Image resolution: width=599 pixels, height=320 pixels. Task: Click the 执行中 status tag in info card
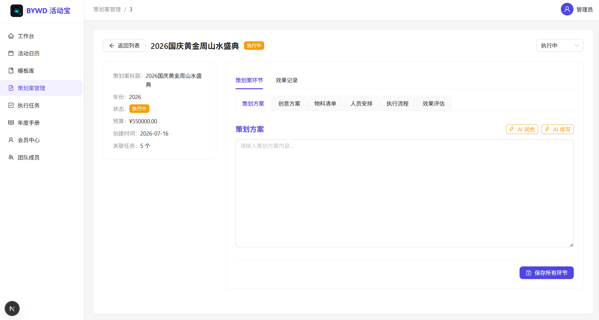point(139,109)
